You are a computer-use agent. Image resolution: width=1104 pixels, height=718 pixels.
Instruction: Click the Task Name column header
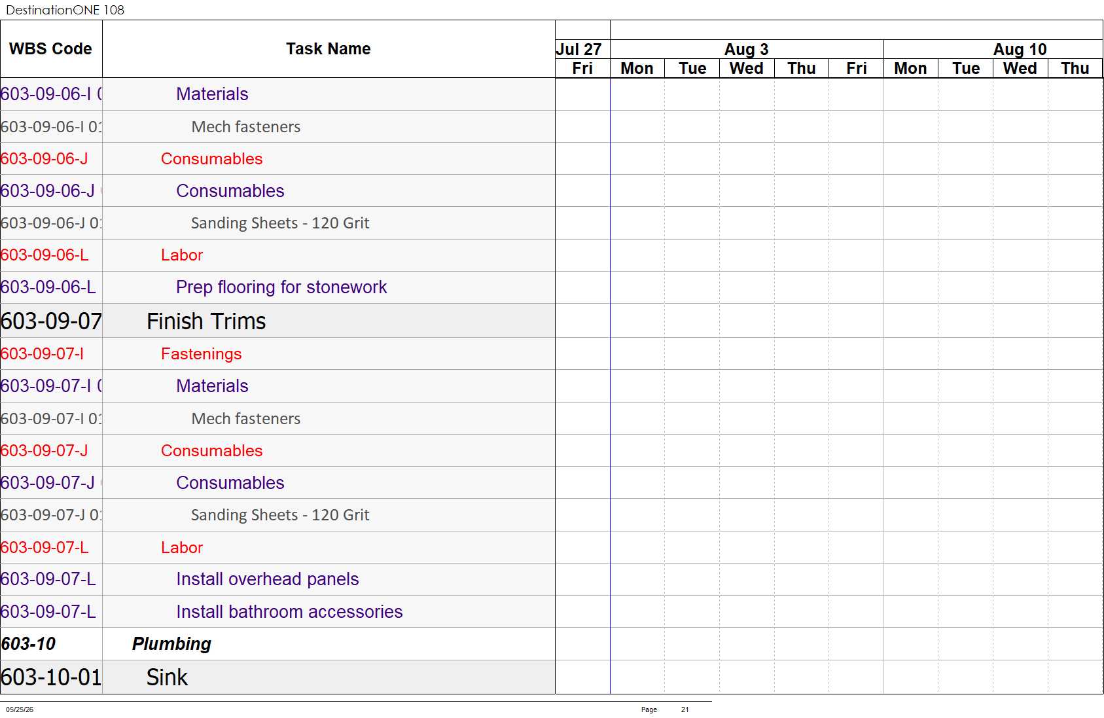[329, 49]
